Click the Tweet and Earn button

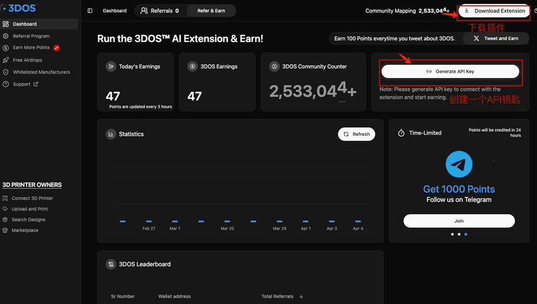pyautogui.click(x=496, y=38)
